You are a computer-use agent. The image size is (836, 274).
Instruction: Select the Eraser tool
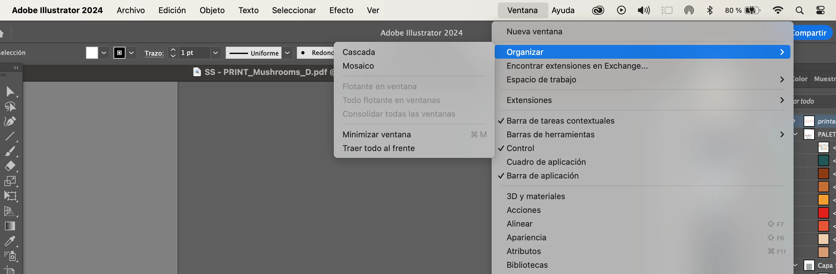tap(10, 166)
